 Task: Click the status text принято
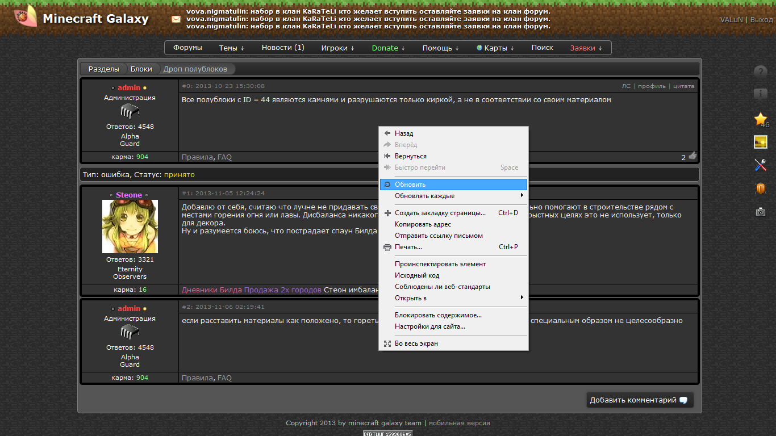pos(180,175)
